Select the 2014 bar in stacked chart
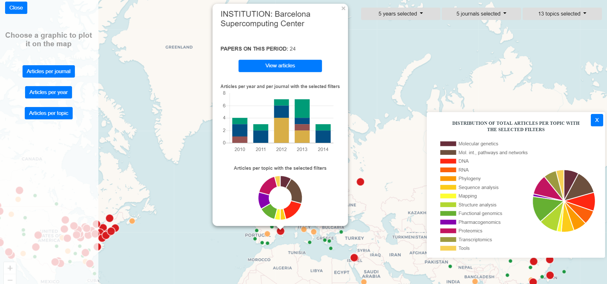 (x=323, y=133)
